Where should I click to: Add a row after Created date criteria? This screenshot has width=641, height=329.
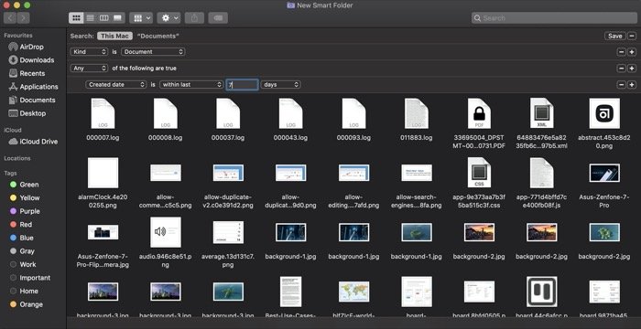632,84
